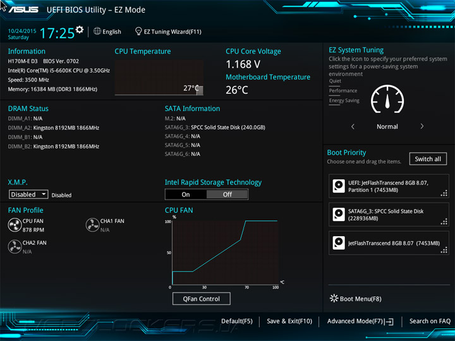Open the time settings gear icon
Screen dimensions: 455x341
click(x=79, y=30)
